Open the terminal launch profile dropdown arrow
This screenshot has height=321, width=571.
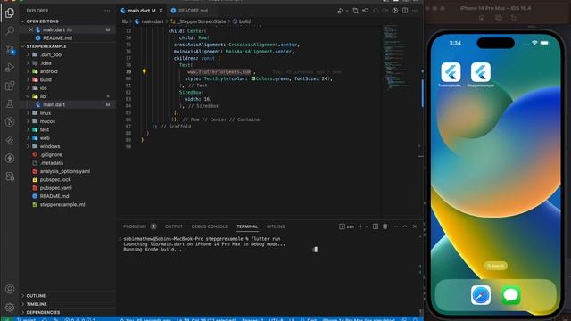click(367, 226)
